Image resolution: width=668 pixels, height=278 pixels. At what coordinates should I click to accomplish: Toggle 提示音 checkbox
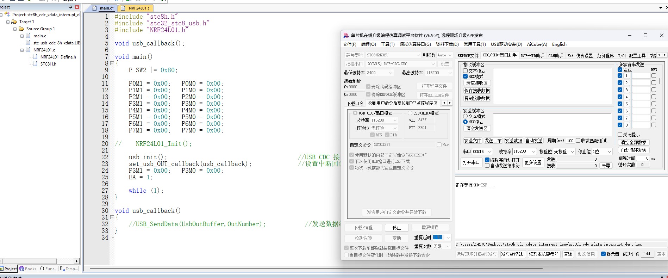click(x=603, y=254)
